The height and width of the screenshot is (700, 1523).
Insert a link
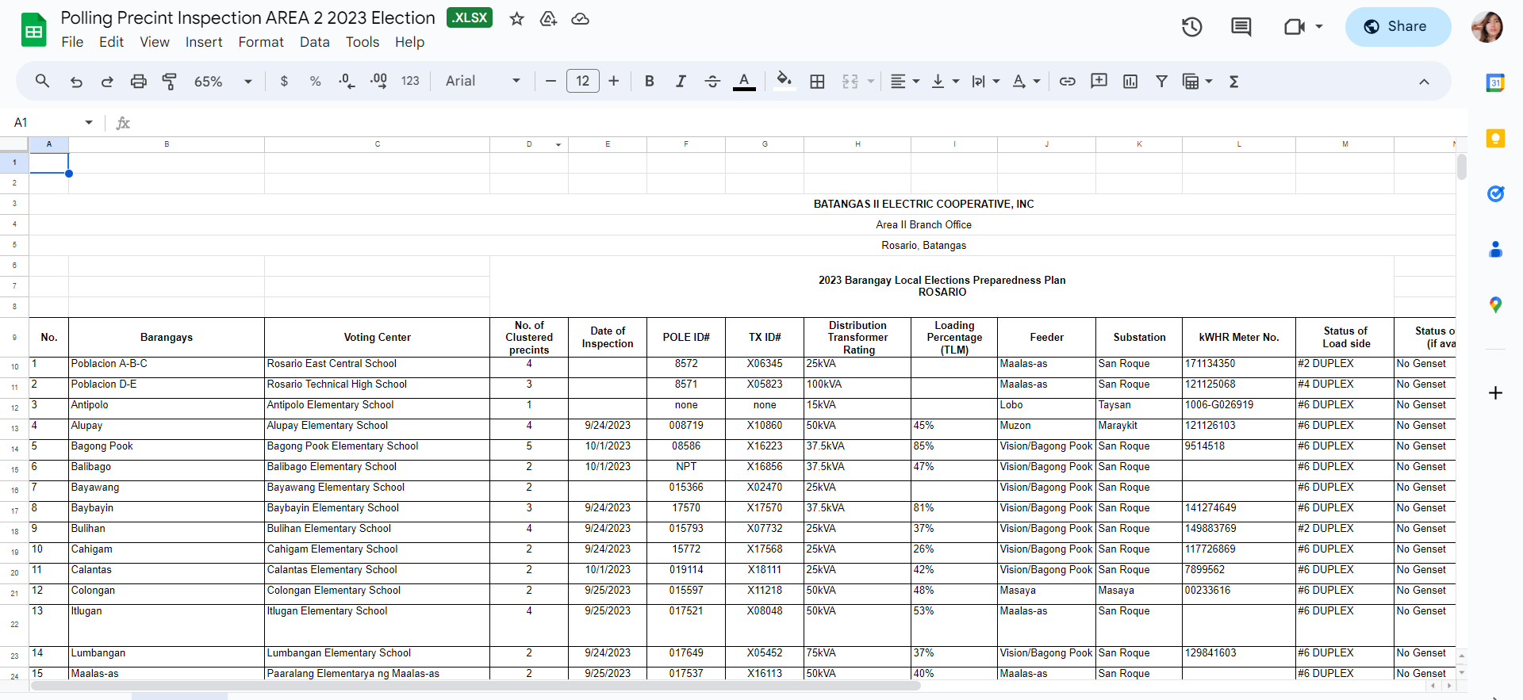pos(1068,81)
